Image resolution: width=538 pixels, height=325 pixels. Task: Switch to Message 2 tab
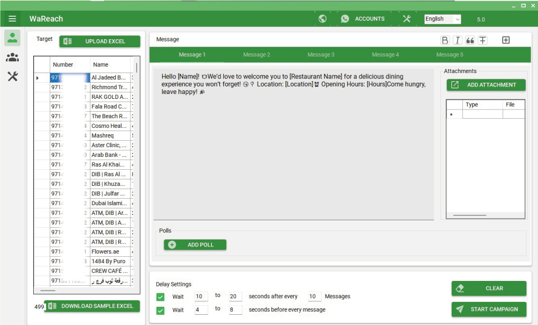256,55
